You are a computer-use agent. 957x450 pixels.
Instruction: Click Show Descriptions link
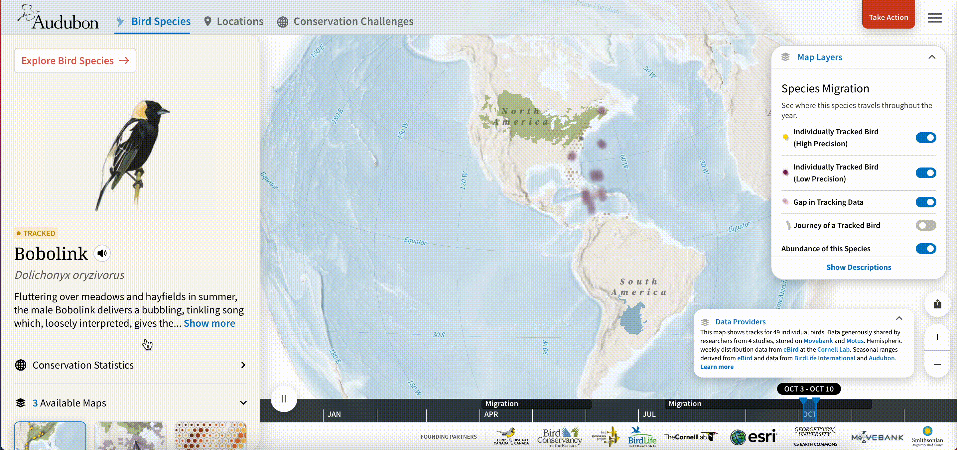(858, 267)
